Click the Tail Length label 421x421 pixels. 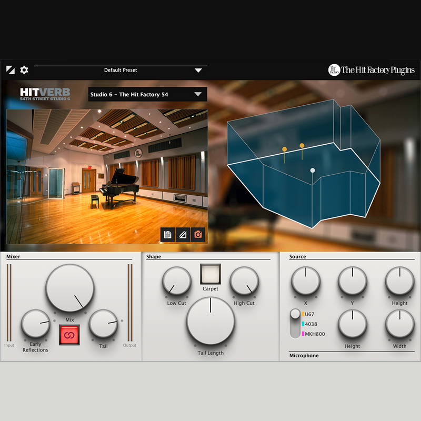click(x=210, y=353)
